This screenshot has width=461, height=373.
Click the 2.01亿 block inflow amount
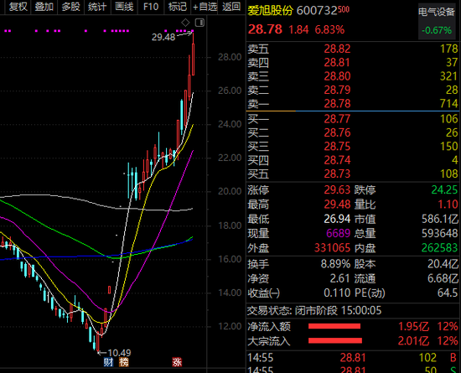tap(413, 341)
